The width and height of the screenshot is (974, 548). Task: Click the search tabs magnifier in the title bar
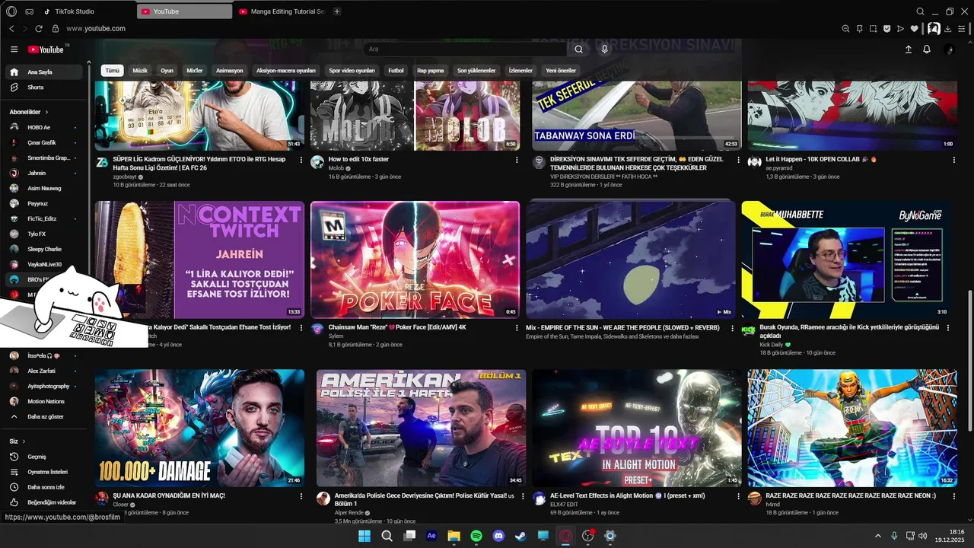point(920,11)
